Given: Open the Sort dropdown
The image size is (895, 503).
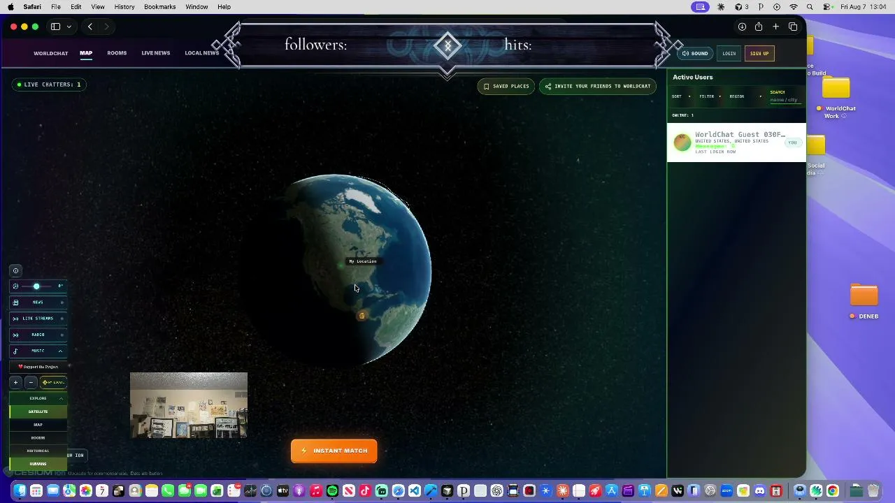Looking at the screenshot, I should (x=681, y=96).
